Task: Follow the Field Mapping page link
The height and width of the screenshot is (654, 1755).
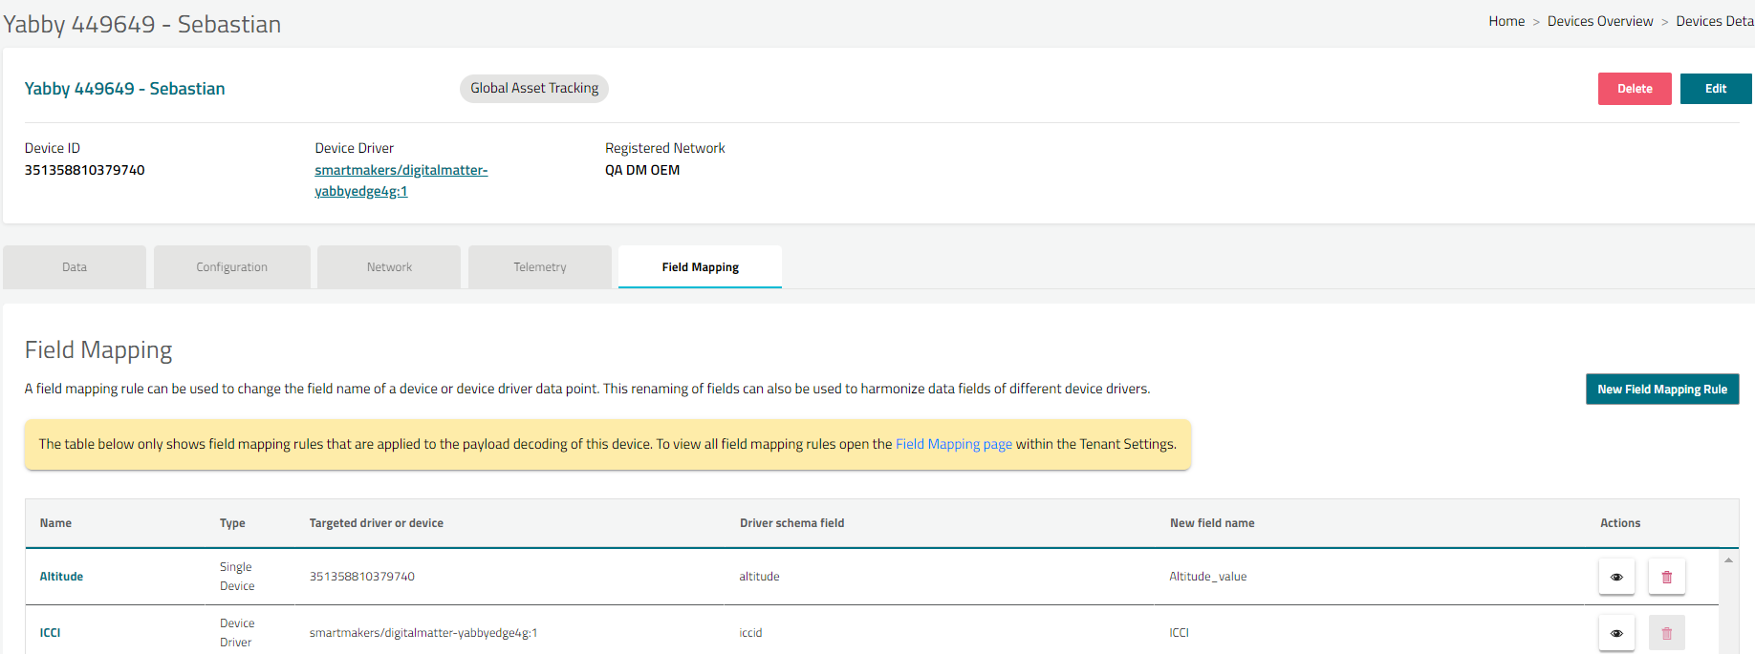Action: point(953,444)
